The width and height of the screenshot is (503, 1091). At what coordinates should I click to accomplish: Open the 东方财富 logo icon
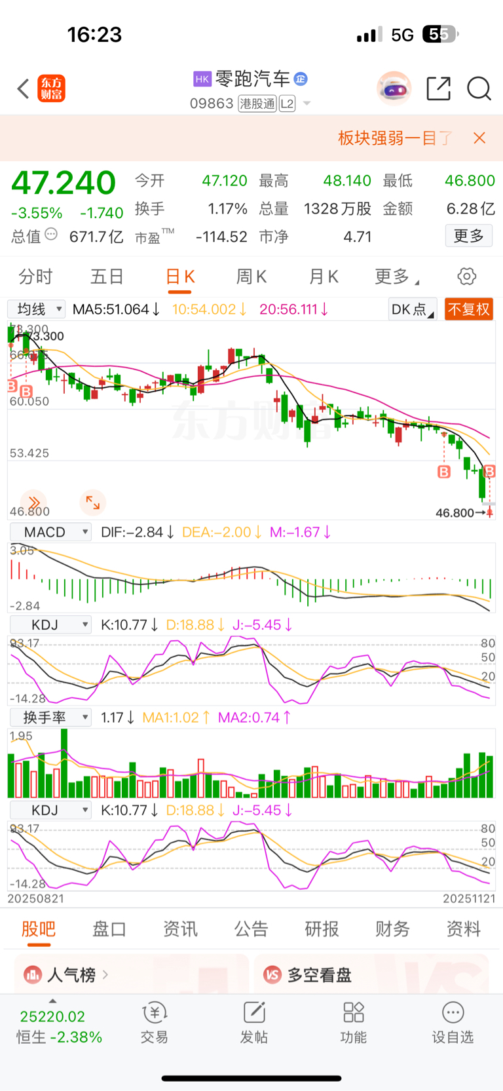click(x=52, y=88)
